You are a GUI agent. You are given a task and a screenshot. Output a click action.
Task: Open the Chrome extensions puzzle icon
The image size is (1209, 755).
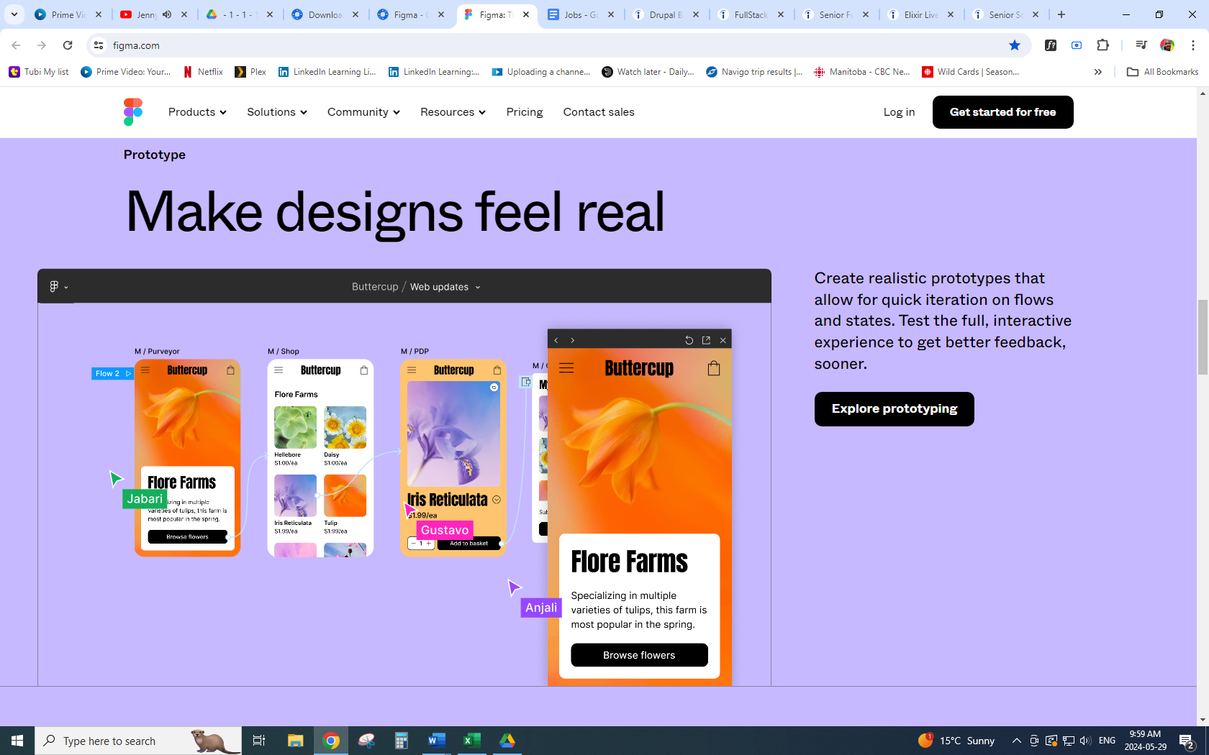1102,45
